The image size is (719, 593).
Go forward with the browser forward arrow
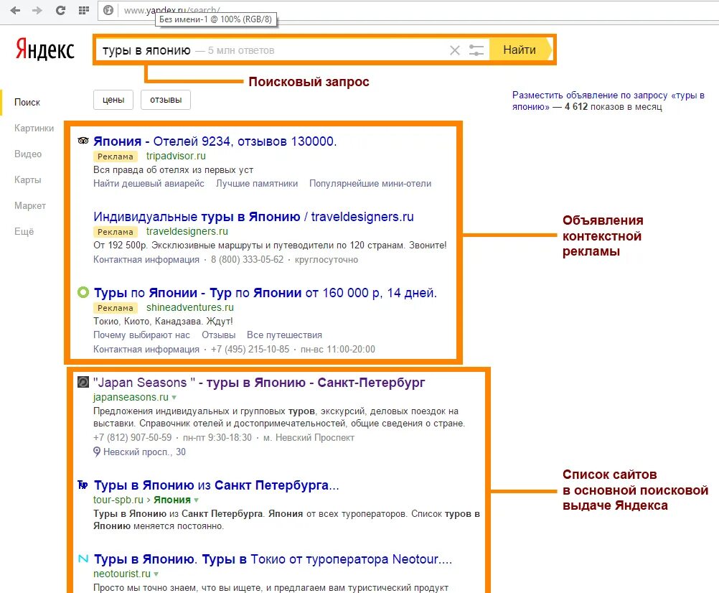(x=37, y=10)
